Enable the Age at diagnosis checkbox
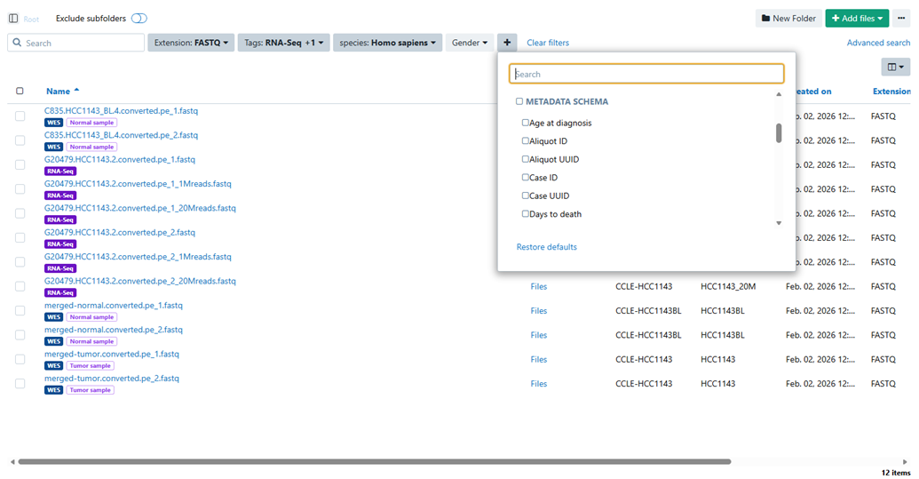The image size is (919, 479). tap(525, 123)
